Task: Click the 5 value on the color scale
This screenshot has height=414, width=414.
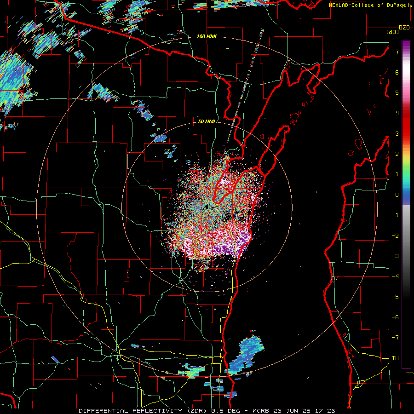Action: (397, 92)
